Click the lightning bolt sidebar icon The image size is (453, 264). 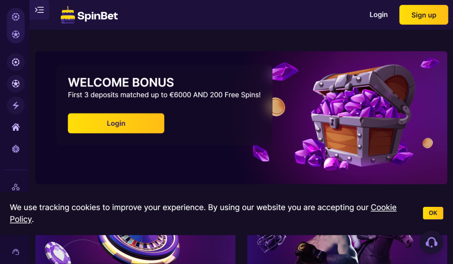(16, 105)
